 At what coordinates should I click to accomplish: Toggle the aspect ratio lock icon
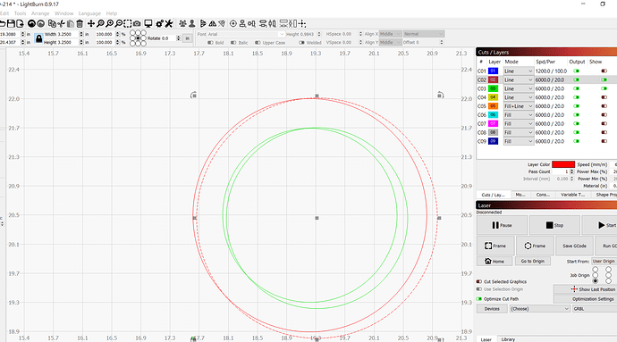pos(38,38)
